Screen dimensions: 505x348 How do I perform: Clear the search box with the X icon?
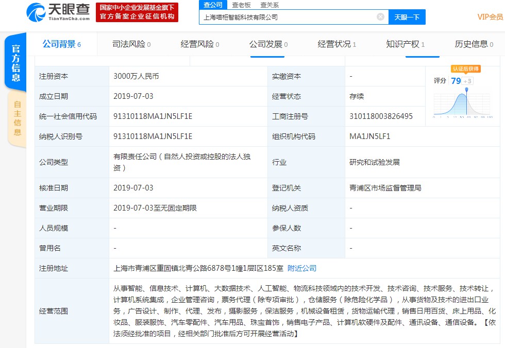[x=380, y=16]
